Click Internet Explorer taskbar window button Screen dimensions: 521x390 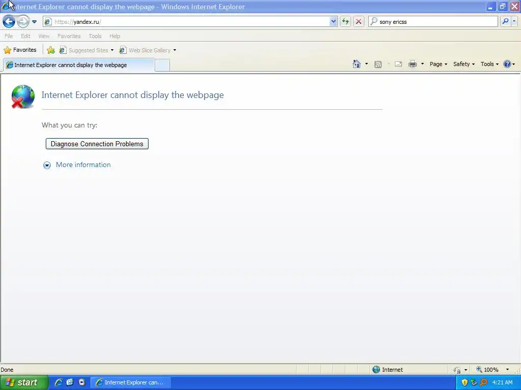pos(131,383)
